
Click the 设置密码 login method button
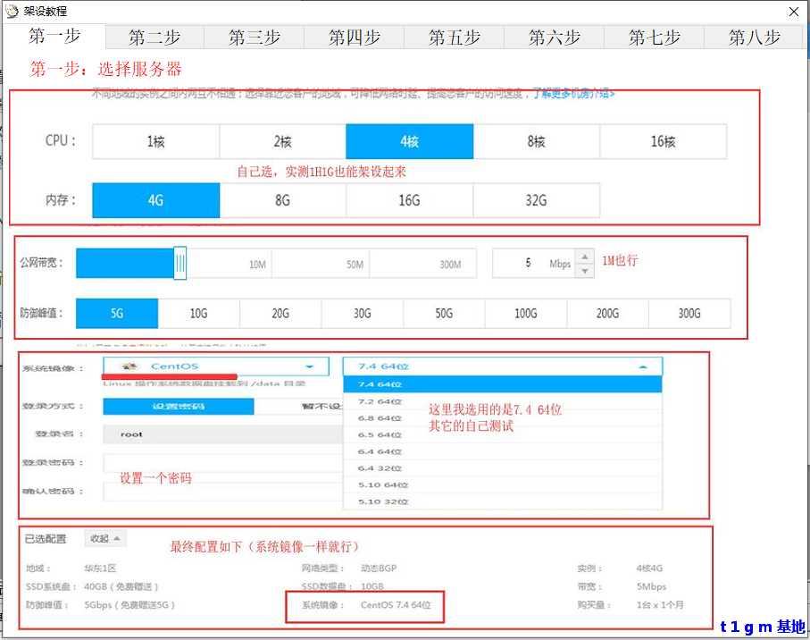click(178, 406)
